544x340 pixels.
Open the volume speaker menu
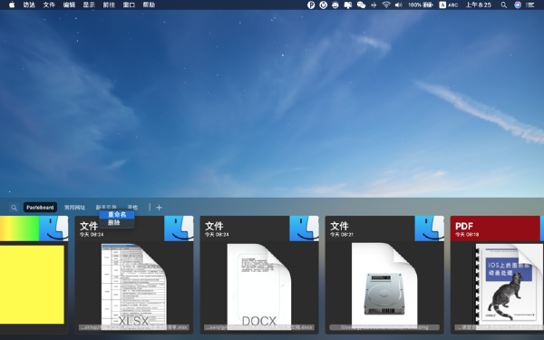click(398, 5)
